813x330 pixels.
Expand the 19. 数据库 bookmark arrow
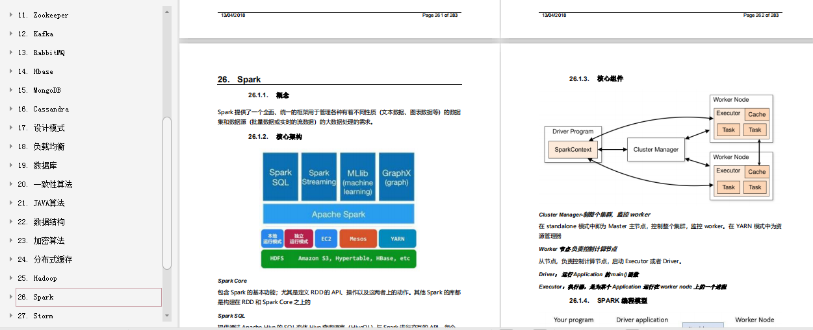click(x=11, y=165)
